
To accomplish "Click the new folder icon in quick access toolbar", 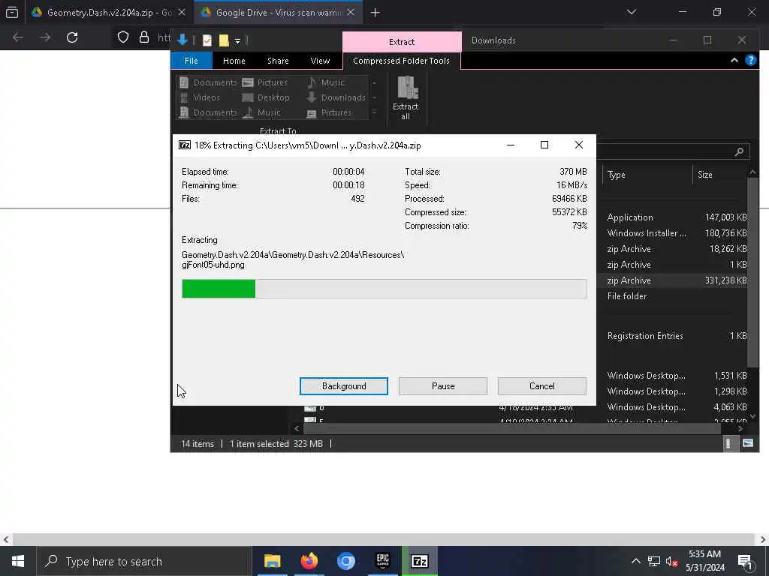I will point(224,40).
